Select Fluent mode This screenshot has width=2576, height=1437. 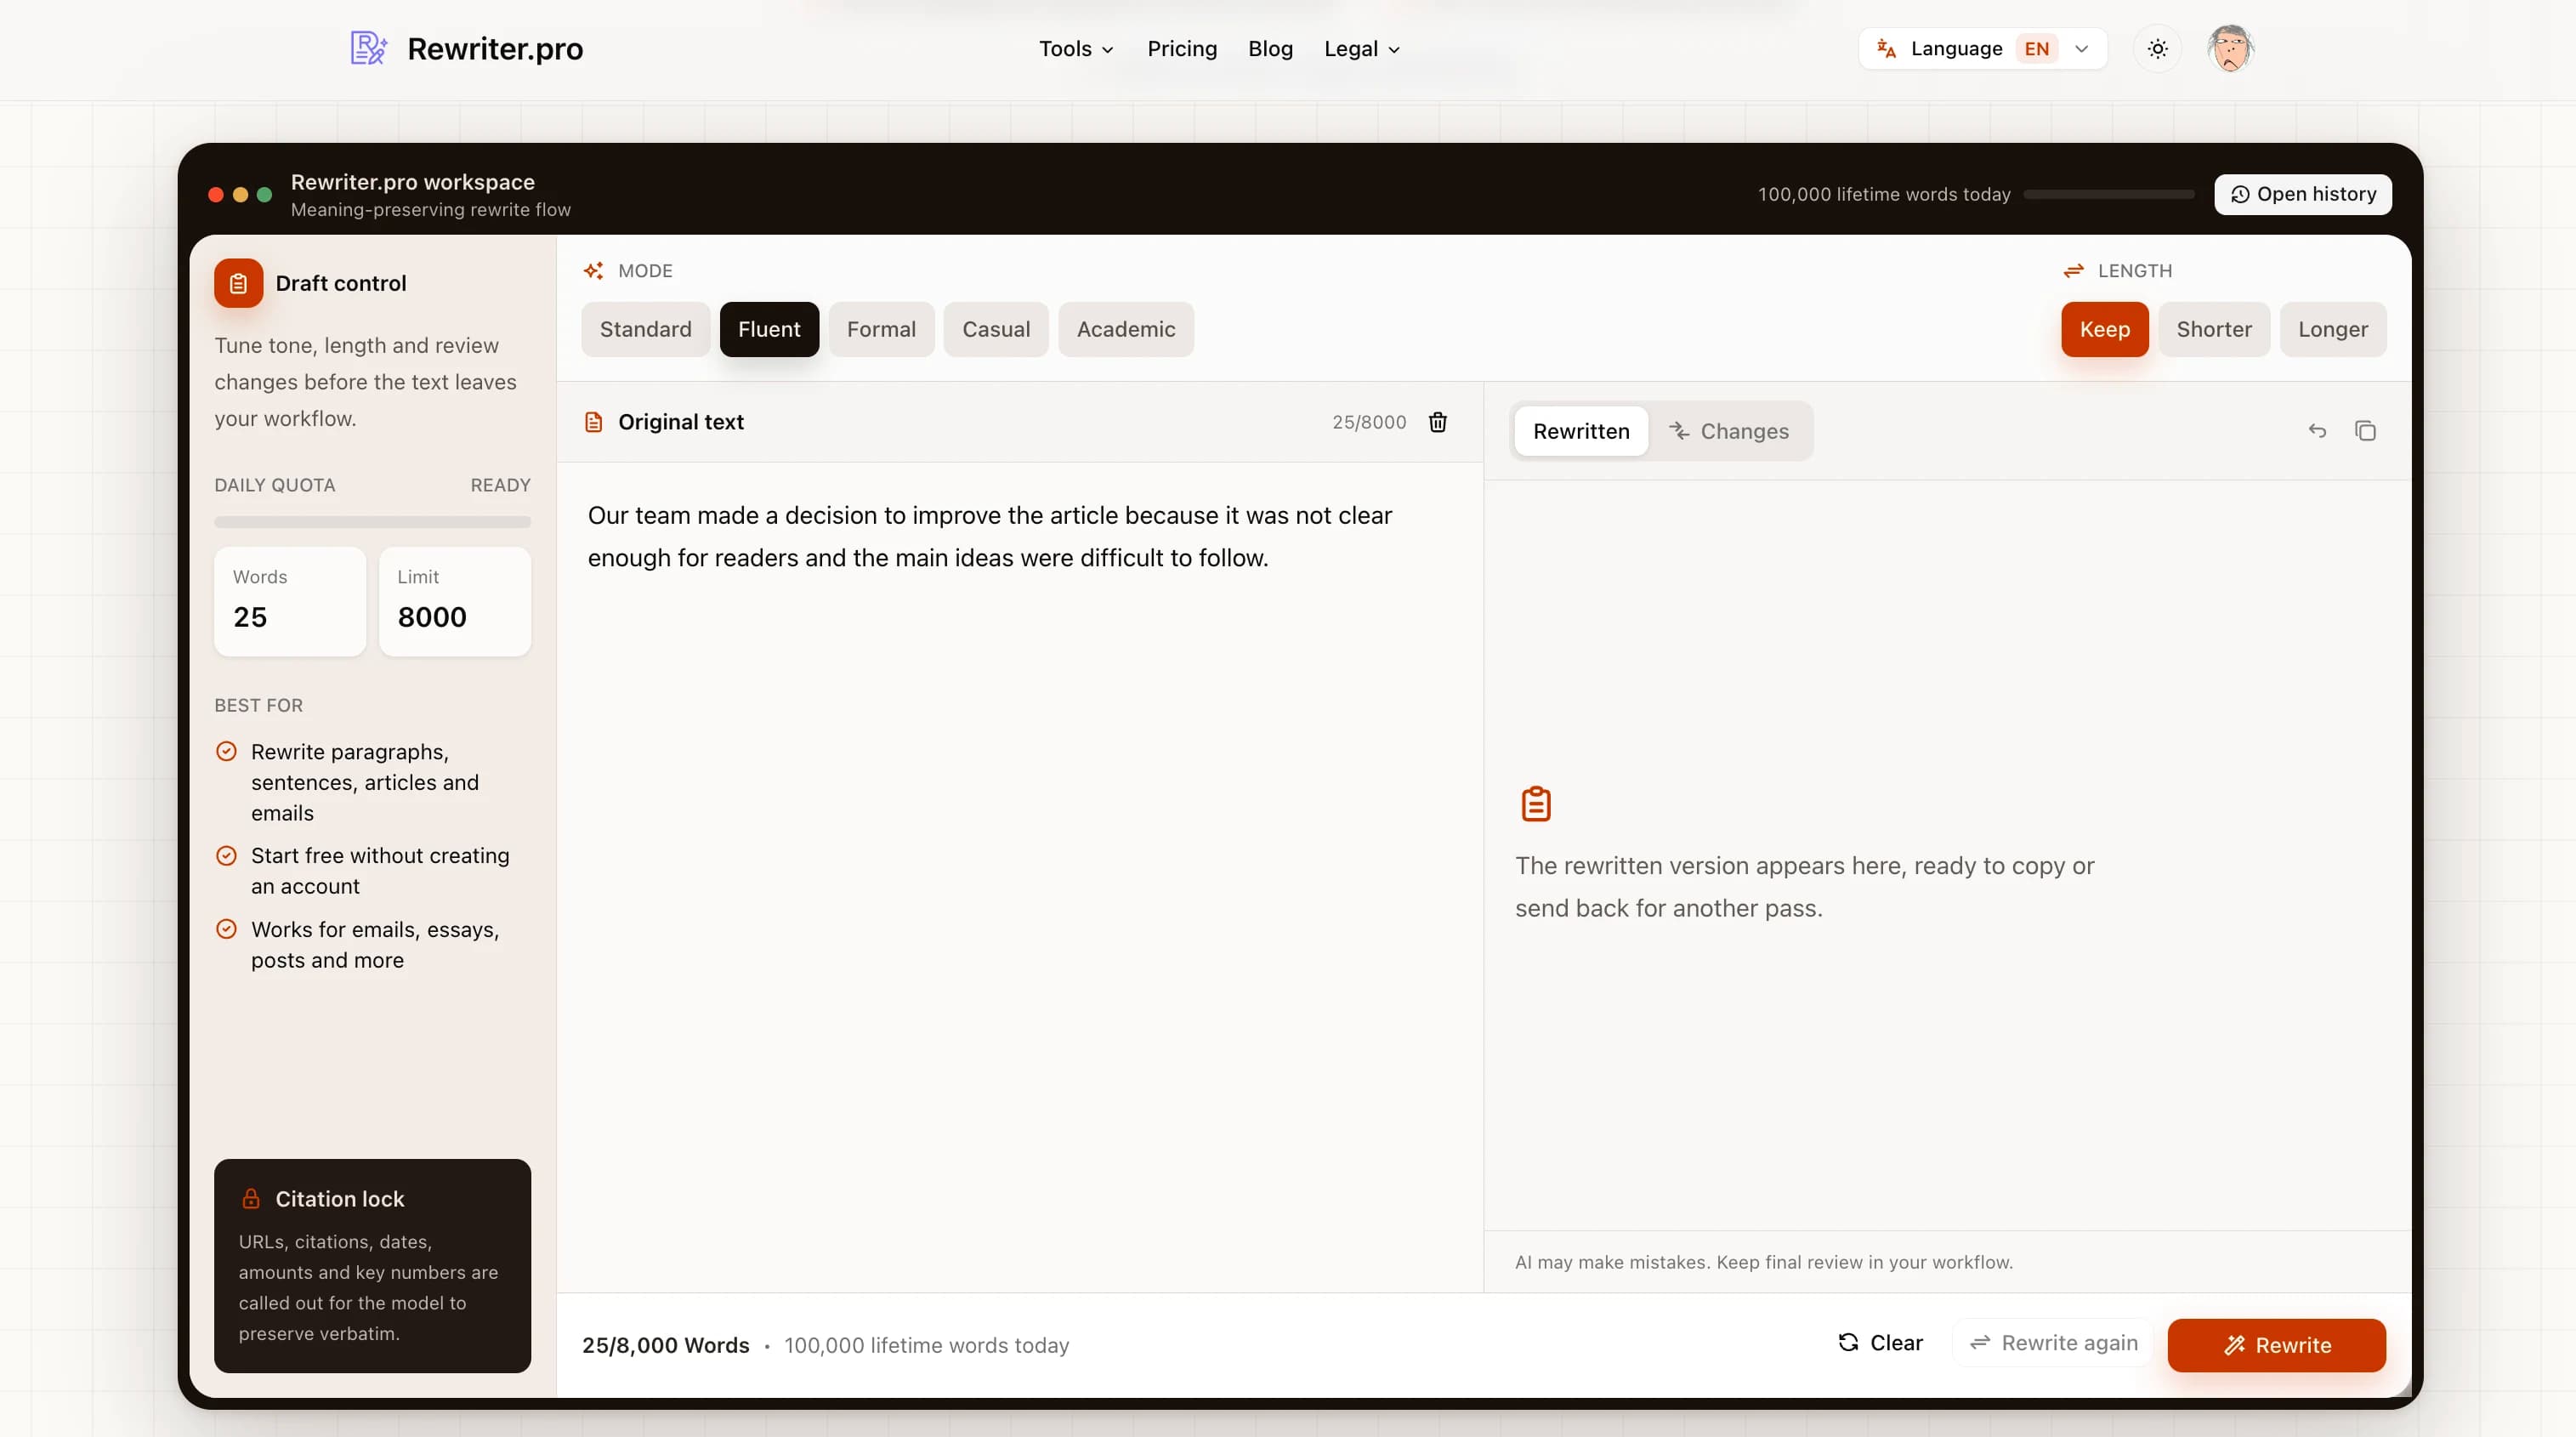[x=769, y=329]
